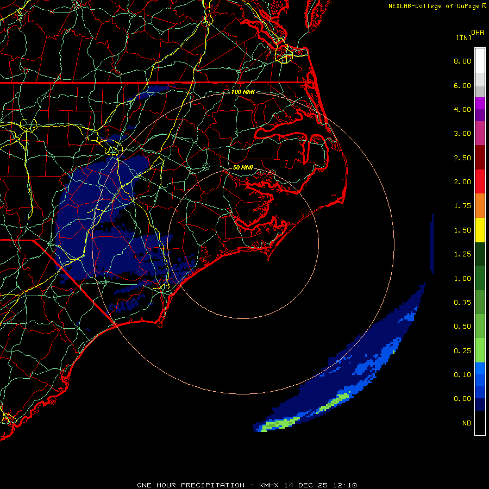
Task: Select the dark red swatch beside 2.50
Action: 480,158
